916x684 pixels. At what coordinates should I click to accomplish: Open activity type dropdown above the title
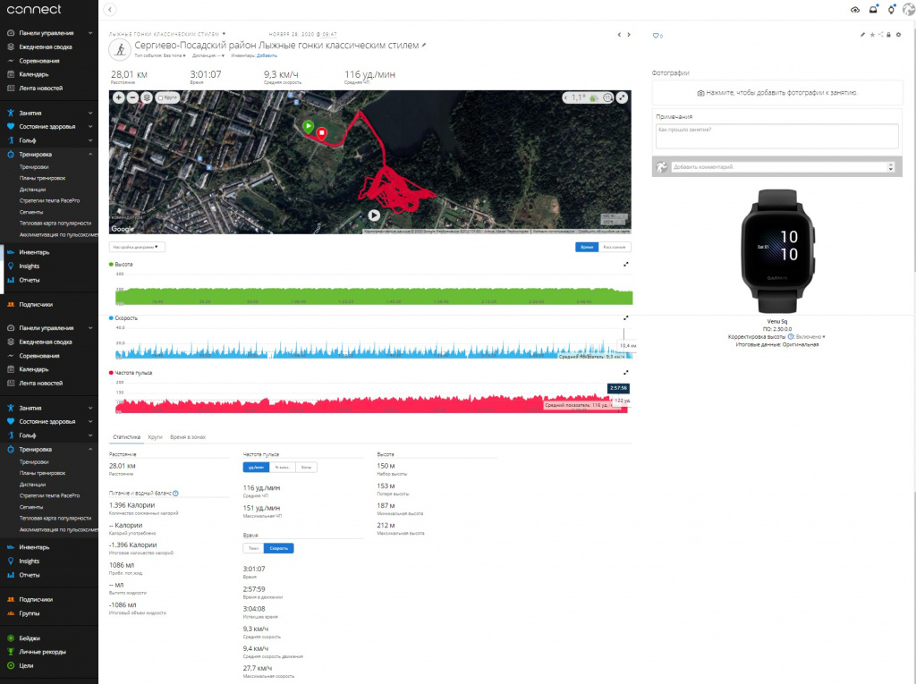coord(167,35)
